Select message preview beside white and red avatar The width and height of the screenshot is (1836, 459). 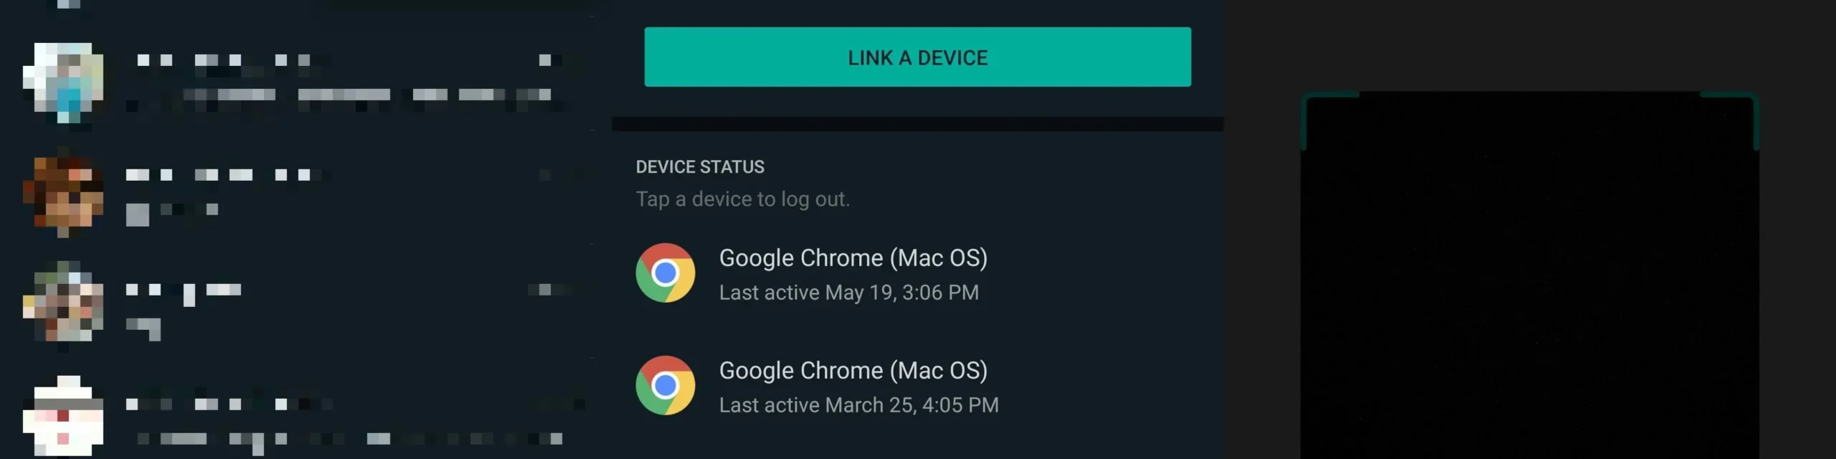[x=344, y=438]
